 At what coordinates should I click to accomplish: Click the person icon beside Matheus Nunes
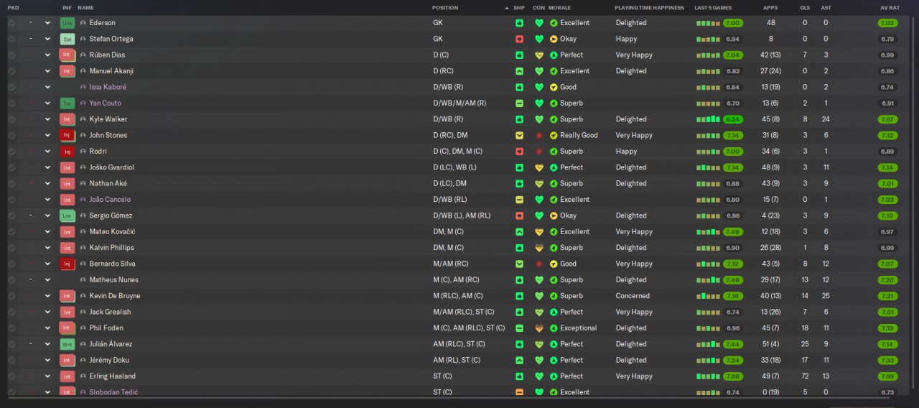click(x=83, y=280)
